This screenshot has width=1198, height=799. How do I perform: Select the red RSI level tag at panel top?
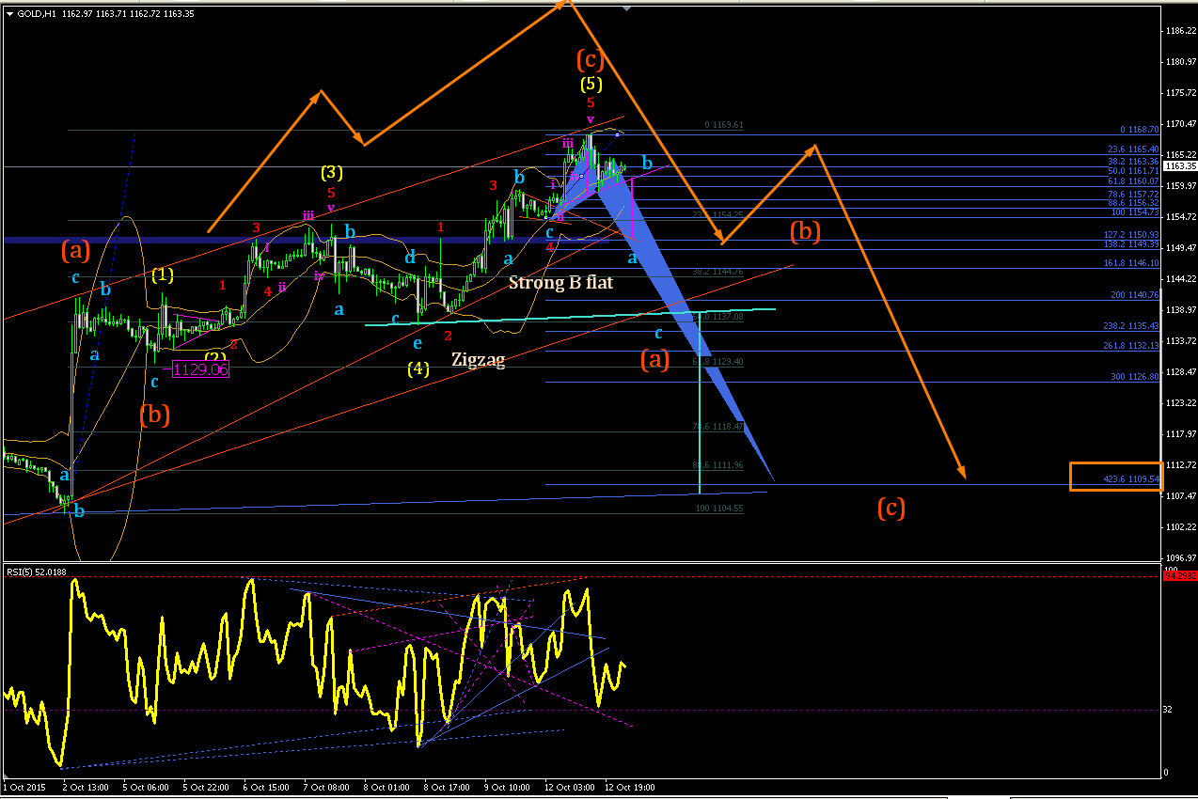(x=1180, y=575)
